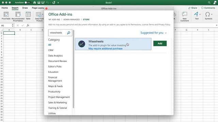Open Recommended PivotTables
Viewport: 218px width, 122px height.
pyautogui.click(x=18, y=17)
